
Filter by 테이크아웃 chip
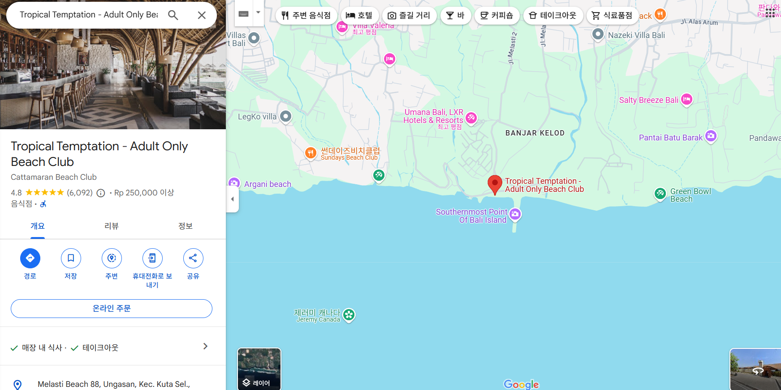[553, 16]
